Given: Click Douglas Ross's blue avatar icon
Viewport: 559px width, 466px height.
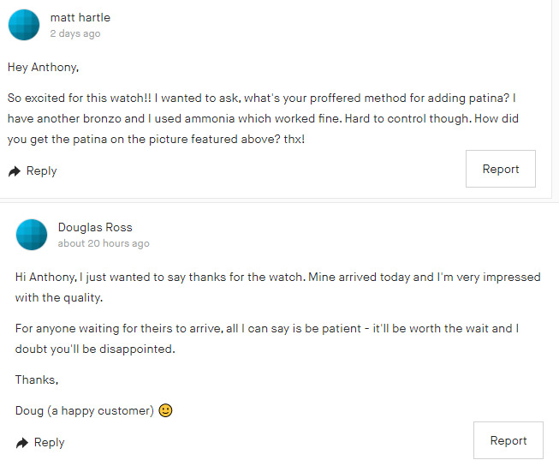Looking at the screenshot, I should (x=32, y=235).
